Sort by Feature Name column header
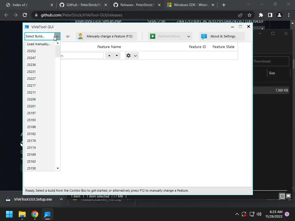 point(109,47)
